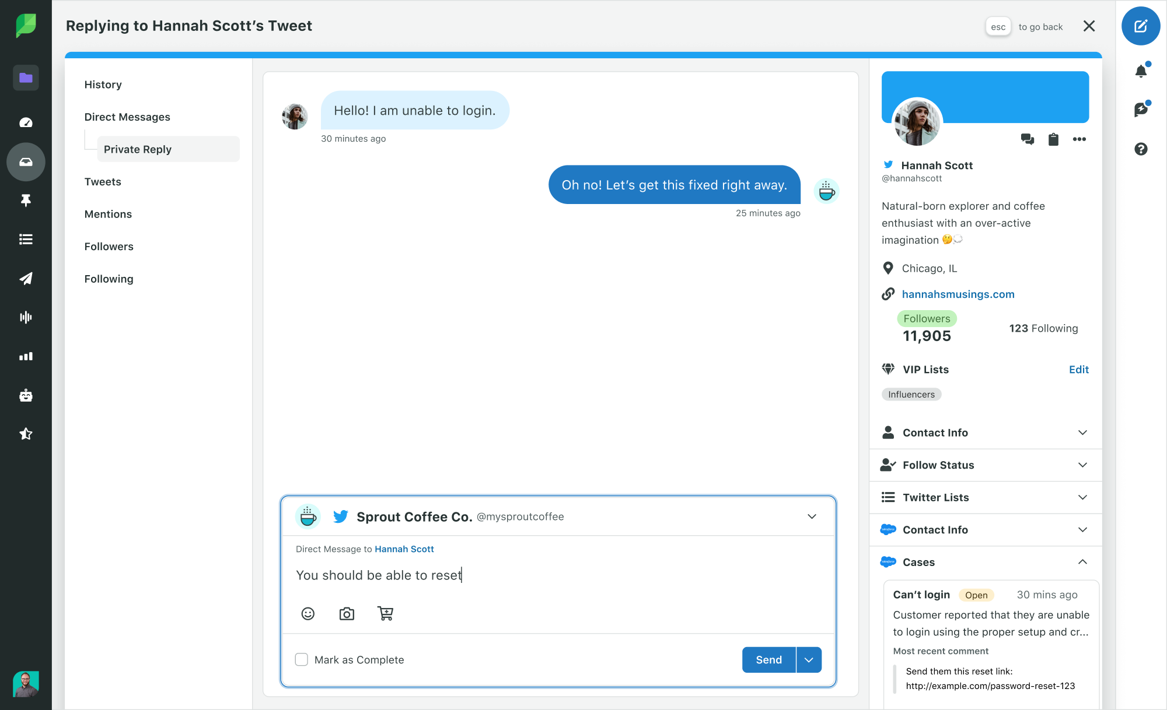This screenshot has width=1167, height=710.
Task: Click Hannah Scott's profile message icon
Action: pyautogui.click(x=1027, y=138)
